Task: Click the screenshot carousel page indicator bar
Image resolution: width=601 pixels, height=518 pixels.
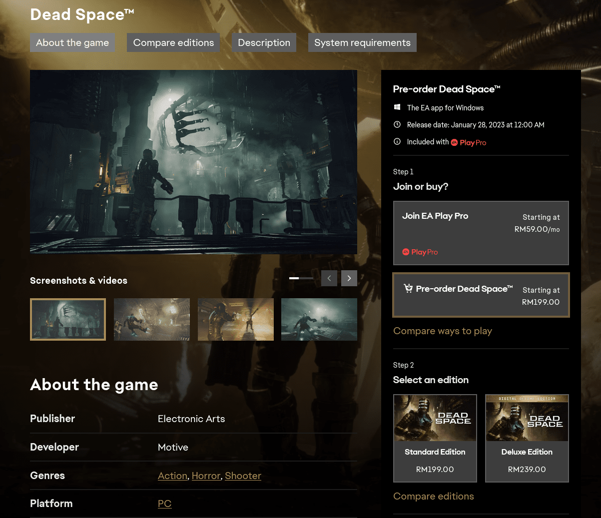Action: point(301,278)
